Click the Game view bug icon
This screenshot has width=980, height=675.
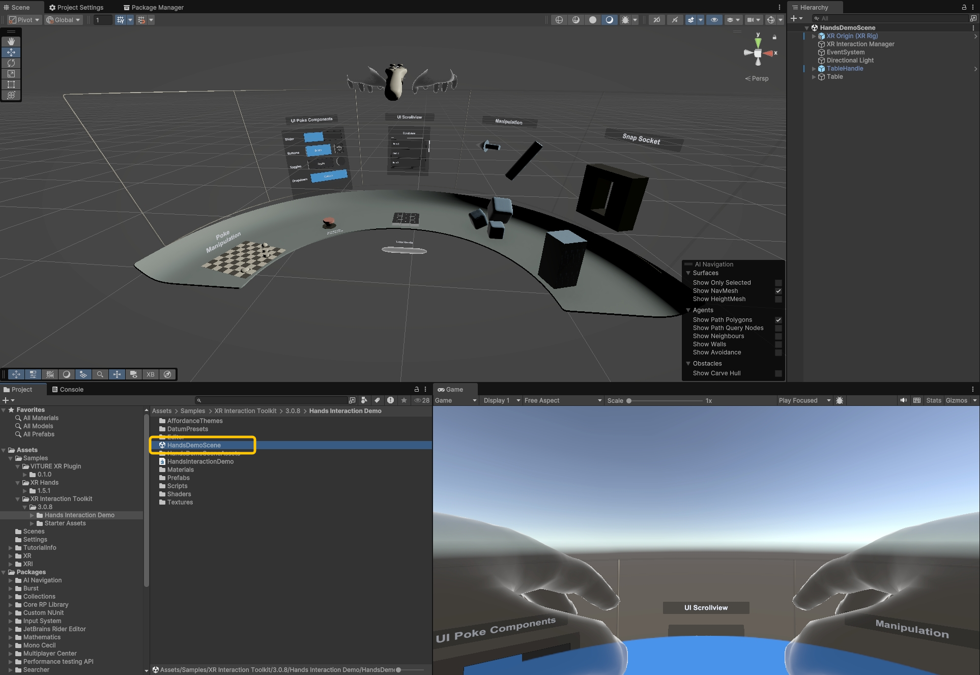pyautogui.click(x=840, y=401)
